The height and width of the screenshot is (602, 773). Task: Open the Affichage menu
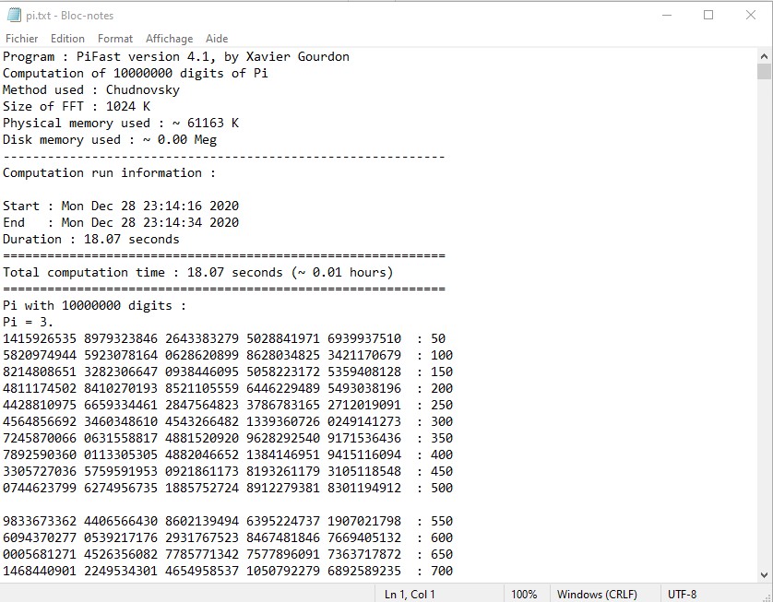tap(169, 39)
